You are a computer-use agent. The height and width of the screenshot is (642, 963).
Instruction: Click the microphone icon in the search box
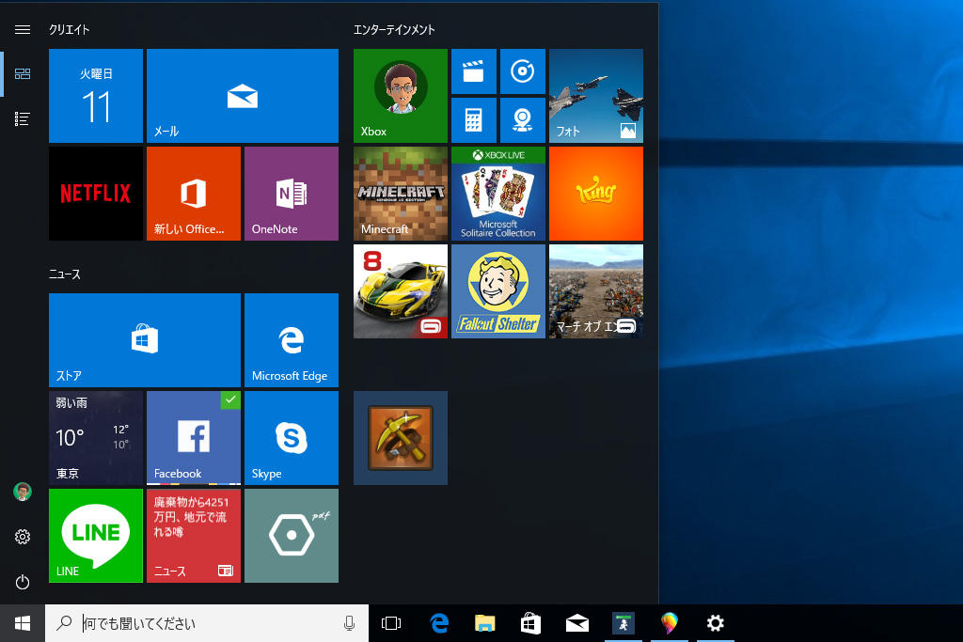point(350,623)
